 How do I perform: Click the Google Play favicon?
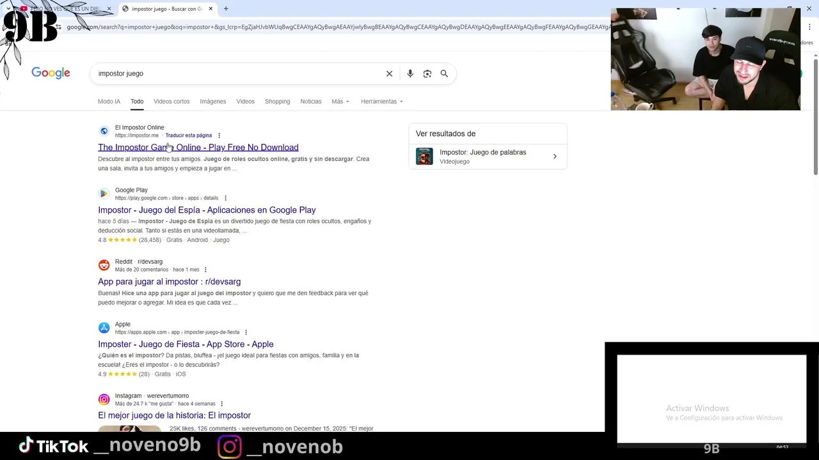coord(104,194)
